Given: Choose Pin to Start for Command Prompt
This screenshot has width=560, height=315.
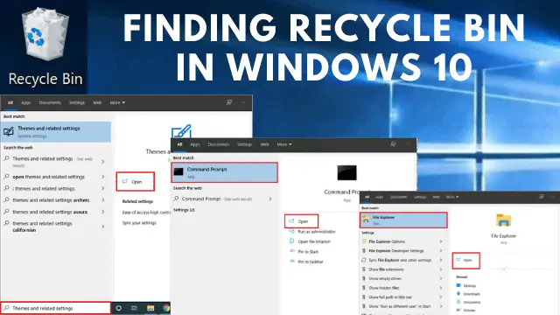Looking at the screenshot, I should point(308,251).
